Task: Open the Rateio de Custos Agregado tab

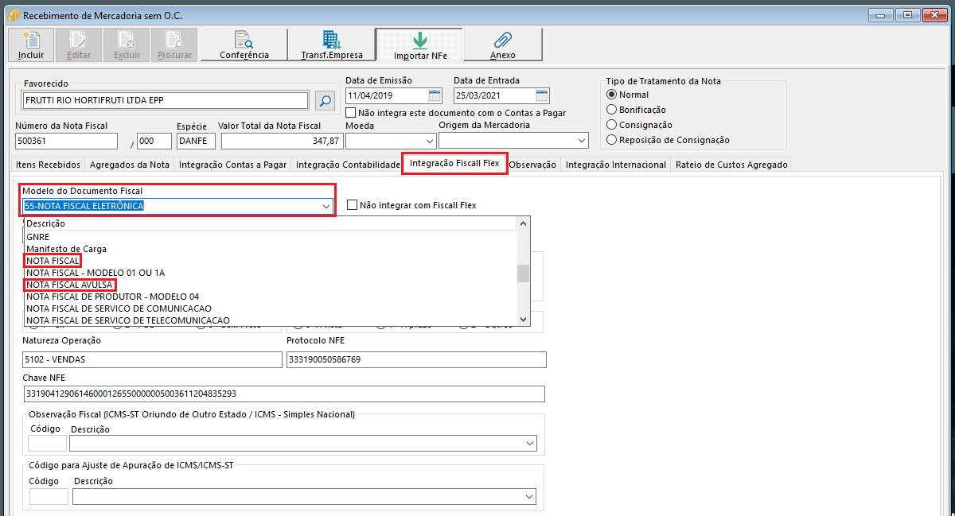Action: point(731,165)
